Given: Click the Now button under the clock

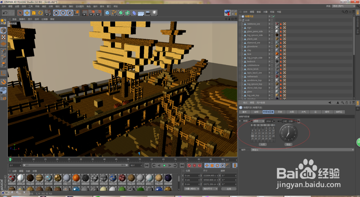Looking at the screenshot, I should pos(288,145).
